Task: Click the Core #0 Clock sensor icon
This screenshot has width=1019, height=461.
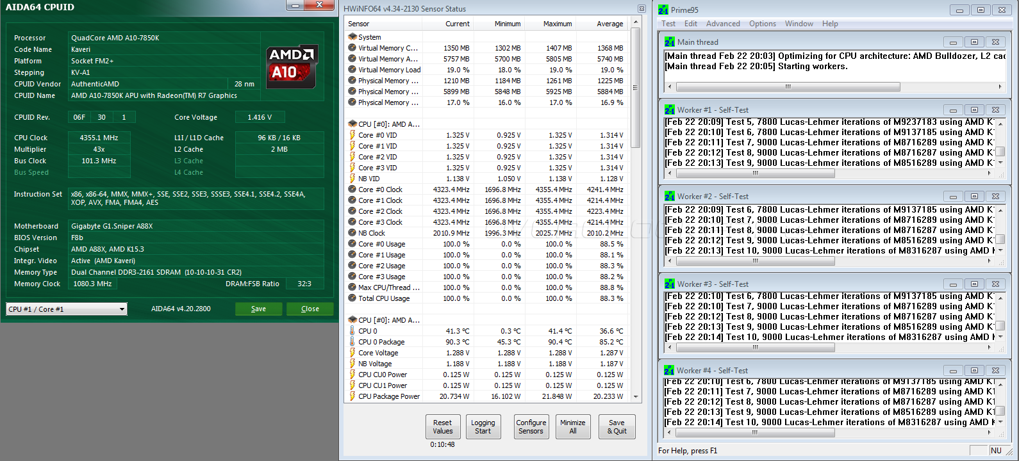Action: (352, 190)
